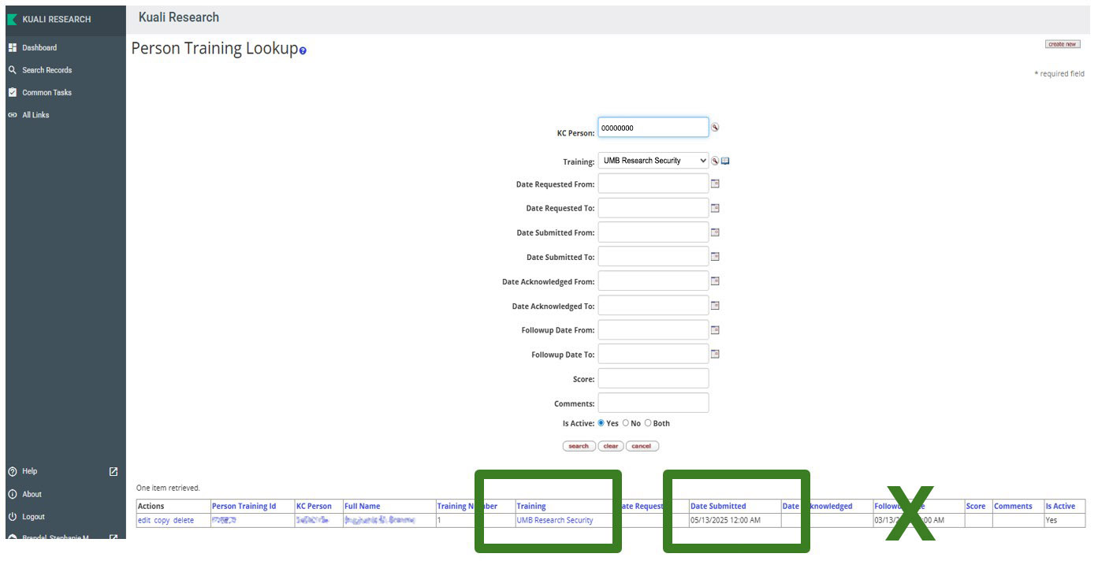The width and height of the screenshot is (1098, 561).
Task: Click the create new button
Action: pos(1063,44)
